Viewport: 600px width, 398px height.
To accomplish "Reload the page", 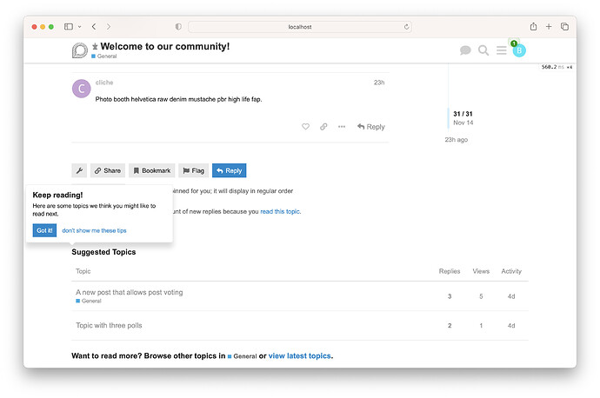I will 406,27.
